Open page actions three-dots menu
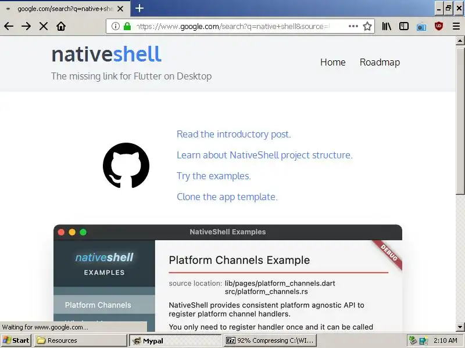 click(x=353, y=26)
